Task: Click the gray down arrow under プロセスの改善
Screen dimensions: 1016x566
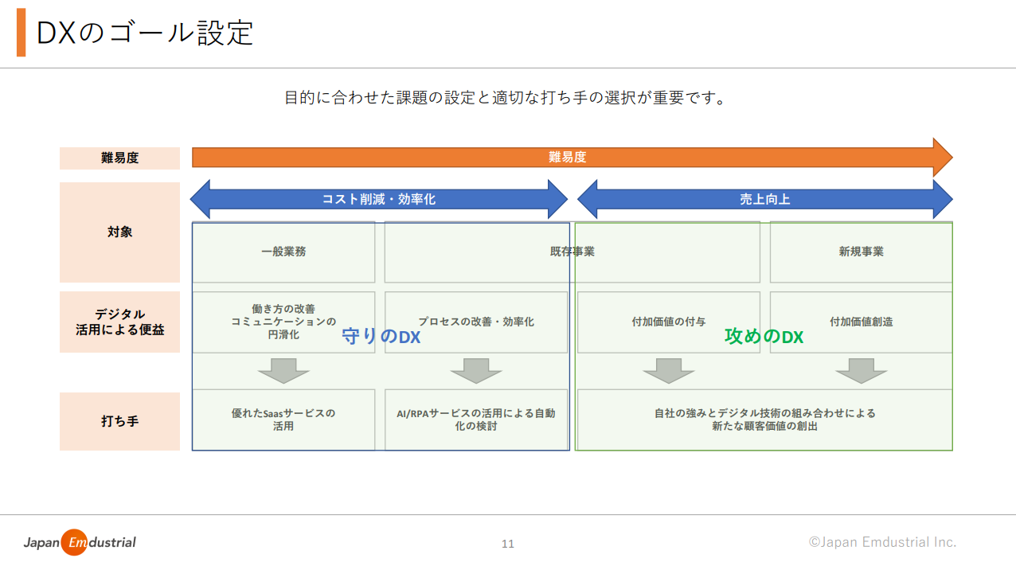Action: coord(476,371)
